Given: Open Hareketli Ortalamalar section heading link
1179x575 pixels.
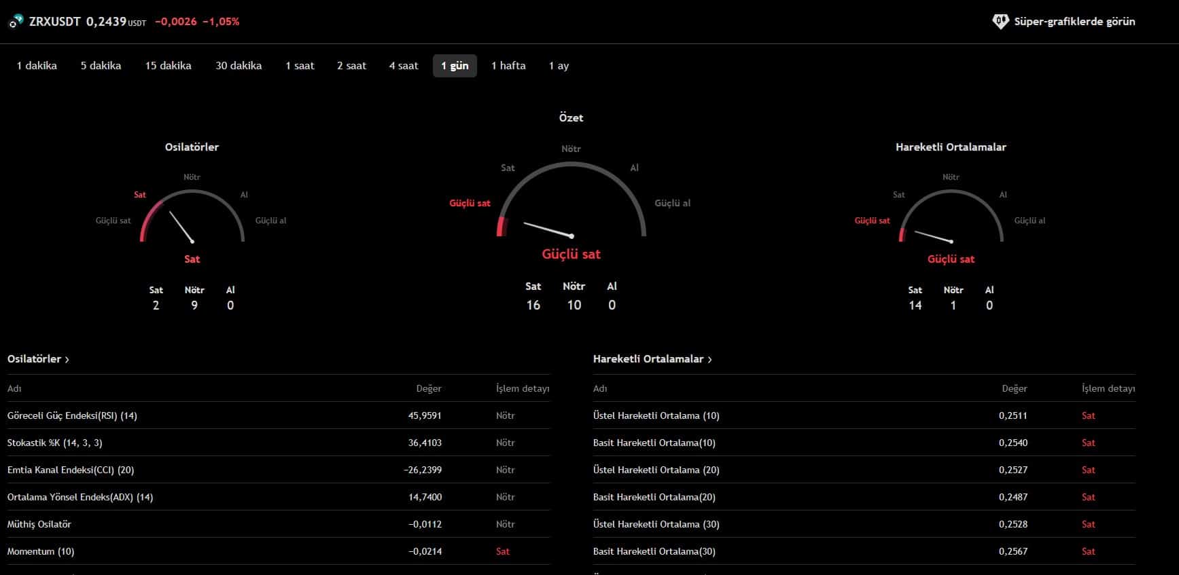Looking at the screenshot, I should pyautogui.click(x=648, y=359).
